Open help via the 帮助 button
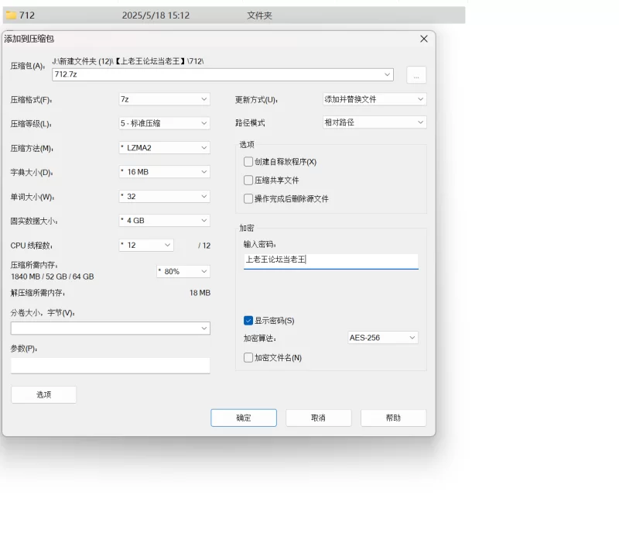 point(393,418)
